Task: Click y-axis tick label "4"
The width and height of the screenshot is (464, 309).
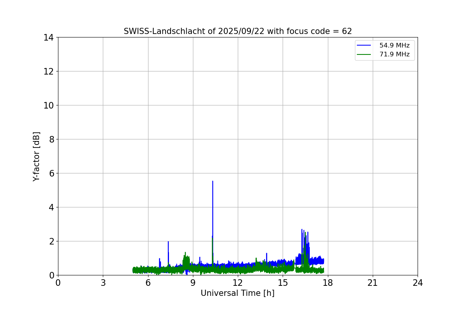Action: click(x=51, y=207)
